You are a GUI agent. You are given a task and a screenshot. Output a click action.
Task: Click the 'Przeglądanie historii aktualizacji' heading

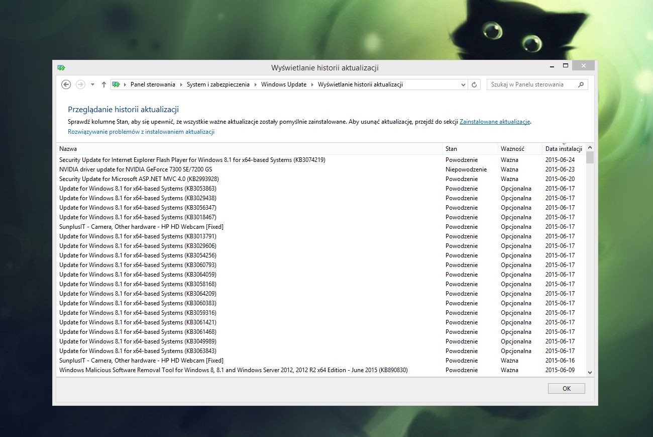click(x=124, y=110)
